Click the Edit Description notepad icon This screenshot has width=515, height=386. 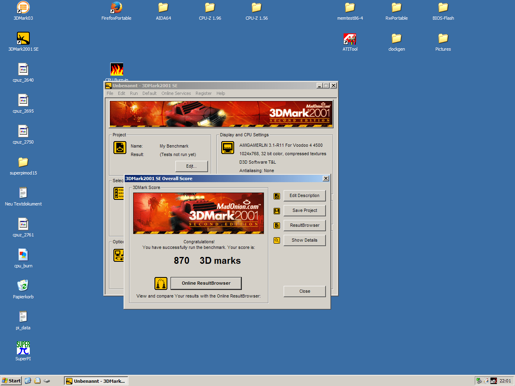point(277,196)
